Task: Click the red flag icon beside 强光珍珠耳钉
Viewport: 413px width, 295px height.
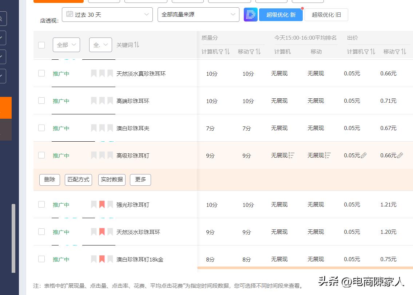Action: [x=101, y=205]
